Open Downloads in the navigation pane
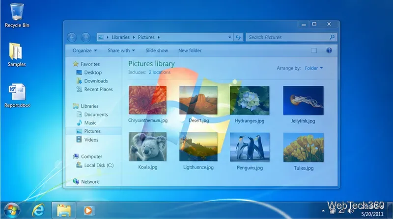The image size is (393, 219). [92, 81]
